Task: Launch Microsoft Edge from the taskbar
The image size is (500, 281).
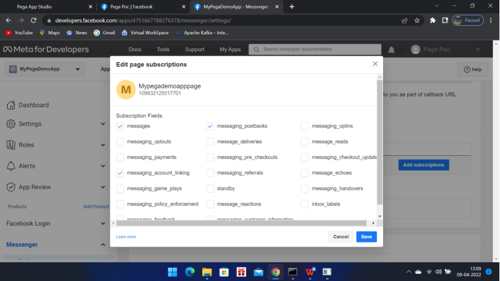Action: (190, 272)
